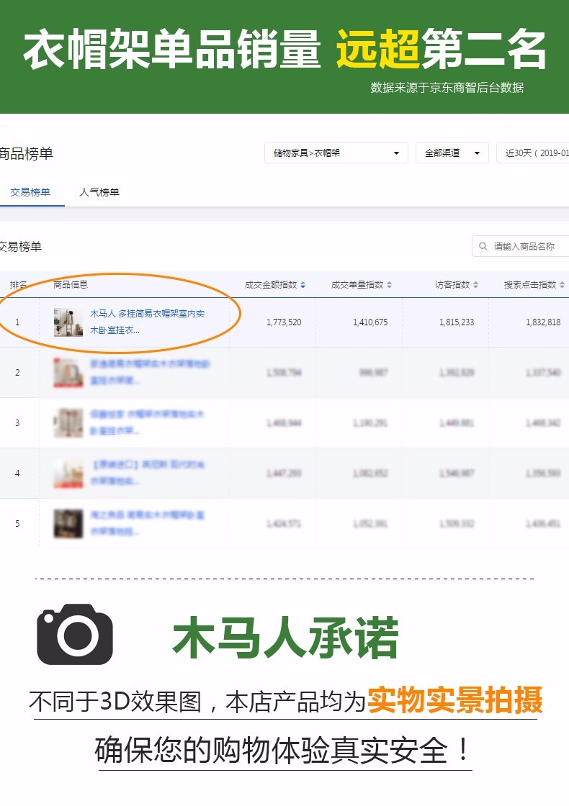This screenshot has height=806, width=569.
Task: Click sort arrows beside 访客指数
Action: point(475,285)
